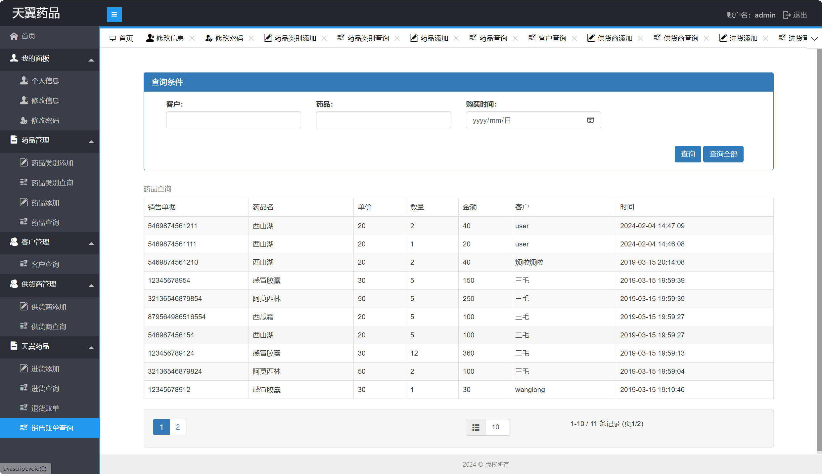Collapse the 我的面板 sidebar section
The width and height of the screenshot is (822, 474).
click(92, 60)
